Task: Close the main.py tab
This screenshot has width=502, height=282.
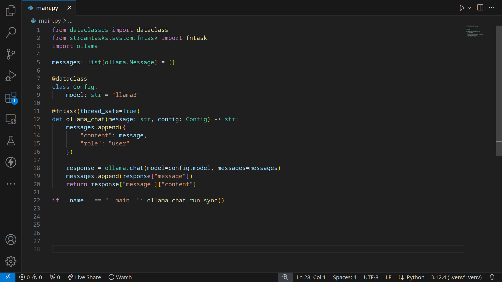Action: [69, 8]
